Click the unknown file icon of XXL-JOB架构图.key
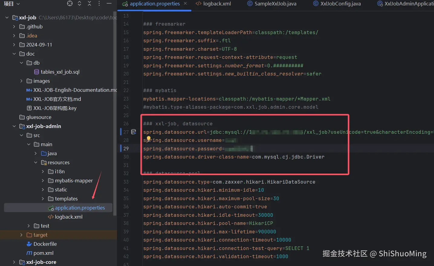434x266 pixels. coord(29,108)
